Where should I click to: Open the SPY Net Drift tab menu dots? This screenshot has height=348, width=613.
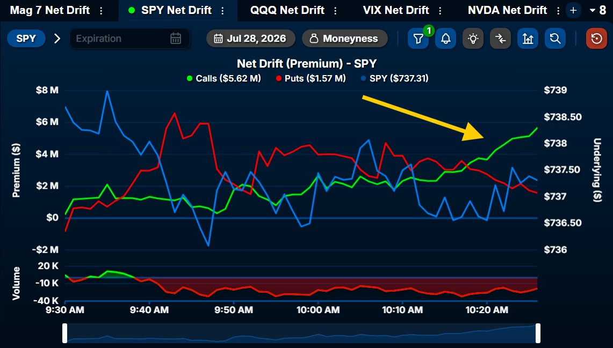pyautogui.click(x=223, y=11)
